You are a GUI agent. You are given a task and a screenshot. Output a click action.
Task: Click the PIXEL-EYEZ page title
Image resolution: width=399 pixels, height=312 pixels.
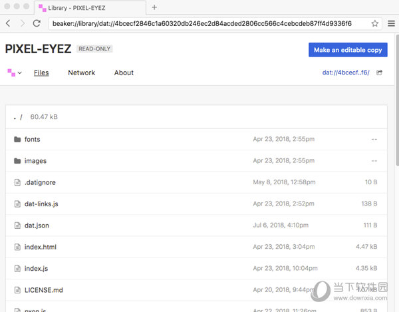point(38,49)
